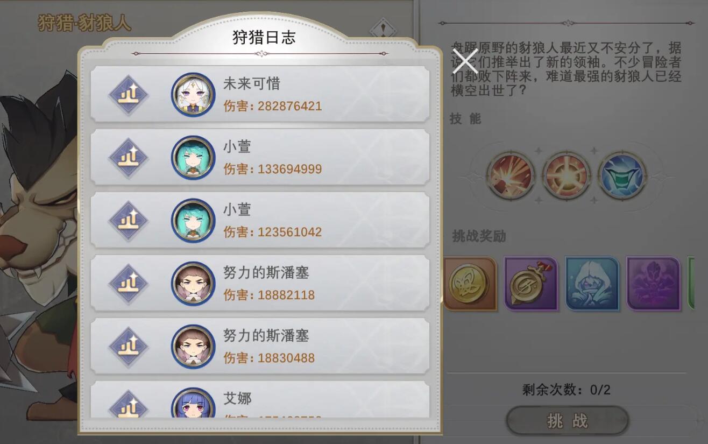
Task: Select the 未来可惜 damage log row
Action: 260,95
